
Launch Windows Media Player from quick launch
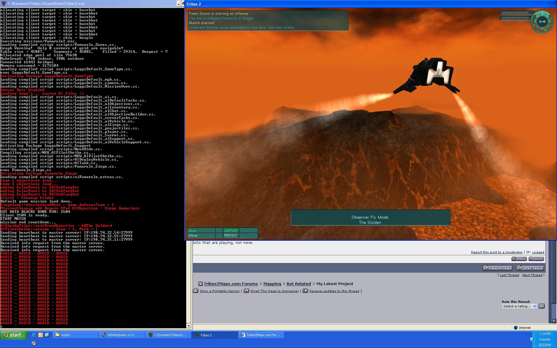click(x=34, y=343)
